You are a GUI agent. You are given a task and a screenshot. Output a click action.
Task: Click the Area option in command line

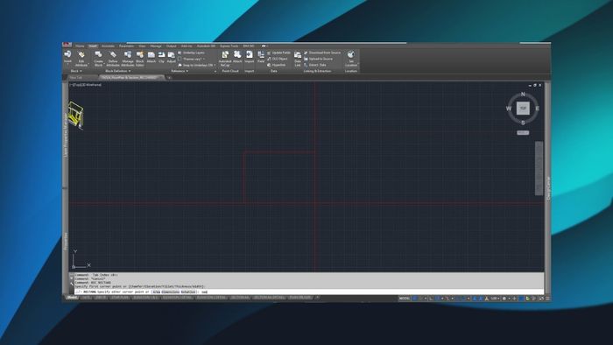tap(156, 292)
